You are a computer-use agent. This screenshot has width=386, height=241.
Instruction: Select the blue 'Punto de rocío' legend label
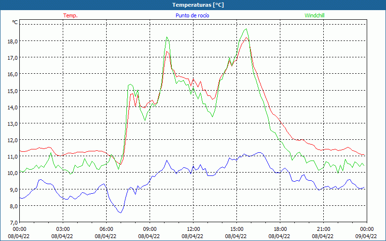tap(192, 15)
